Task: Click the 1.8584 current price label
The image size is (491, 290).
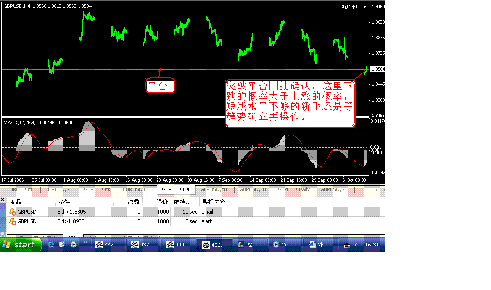Action: tap(378, 69)
